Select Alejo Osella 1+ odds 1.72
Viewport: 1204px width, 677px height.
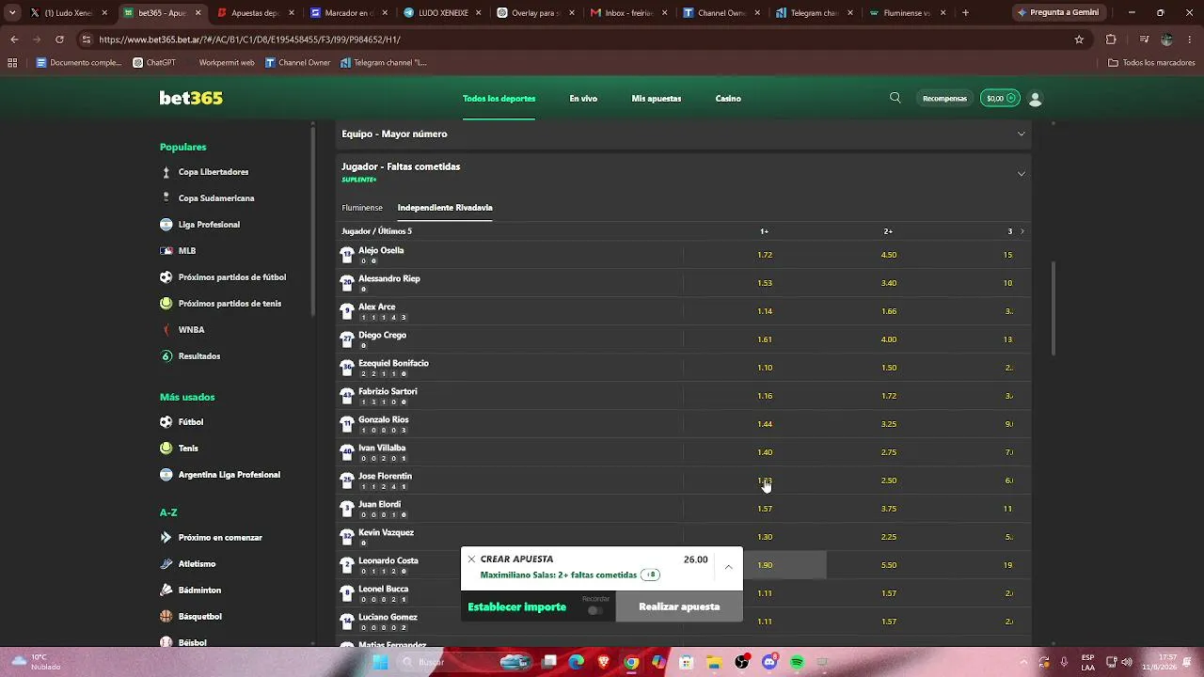(x=765, y=255)
